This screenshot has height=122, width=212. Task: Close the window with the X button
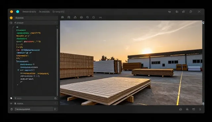point(199,12)
